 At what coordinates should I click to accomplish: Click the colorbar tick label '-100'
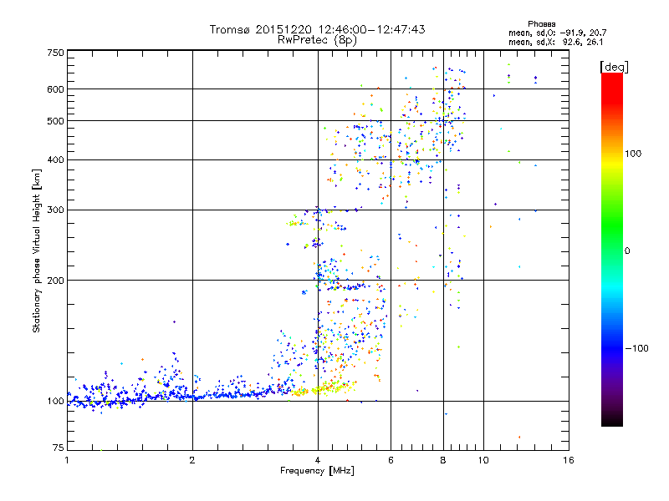pyautogui.click(x=636, y=348)
